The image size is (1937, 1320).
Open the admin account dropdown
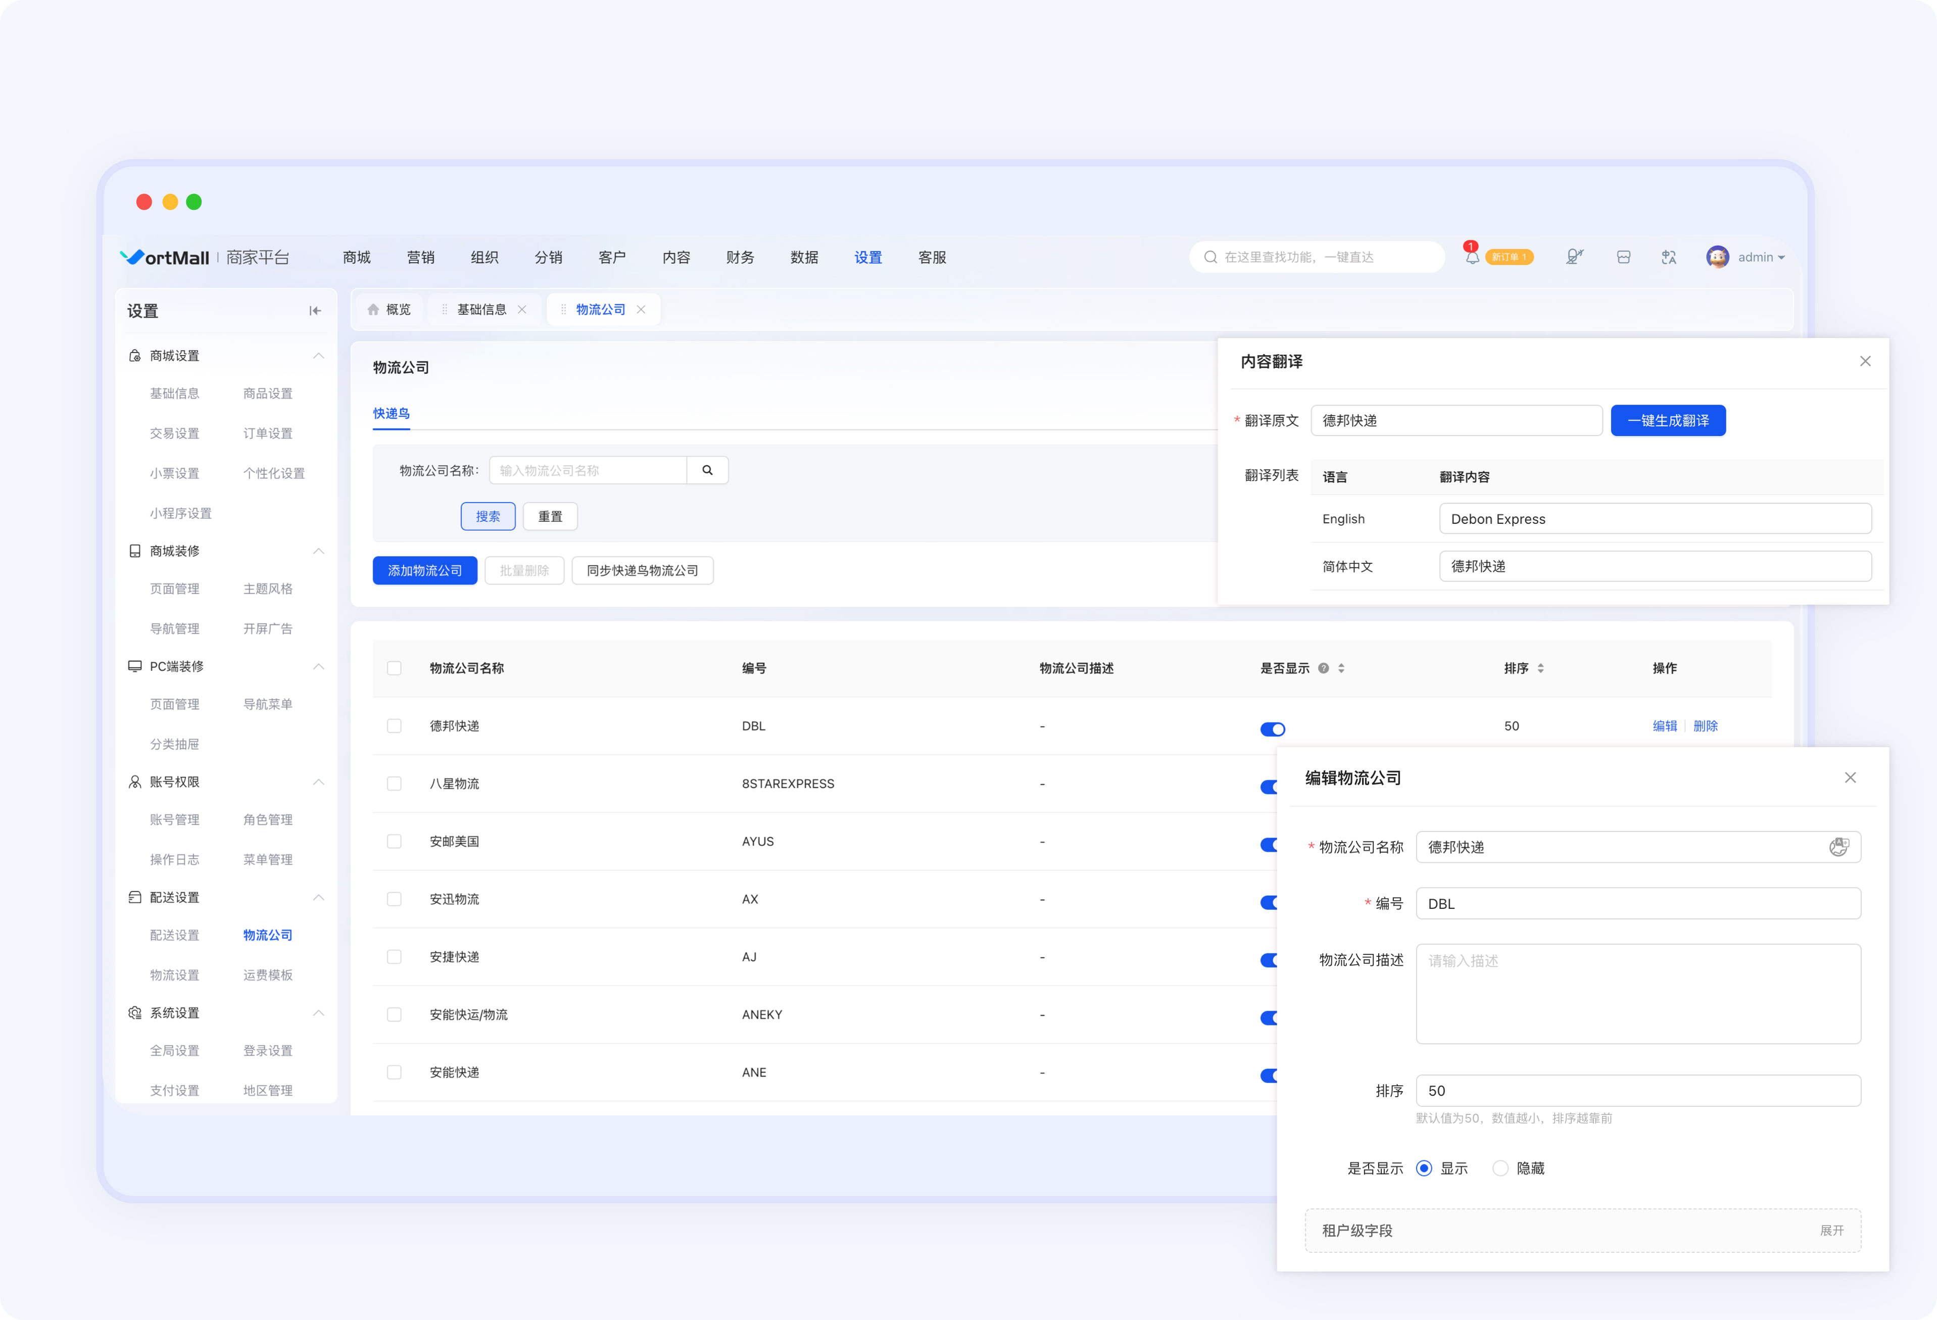[1761, 258]
